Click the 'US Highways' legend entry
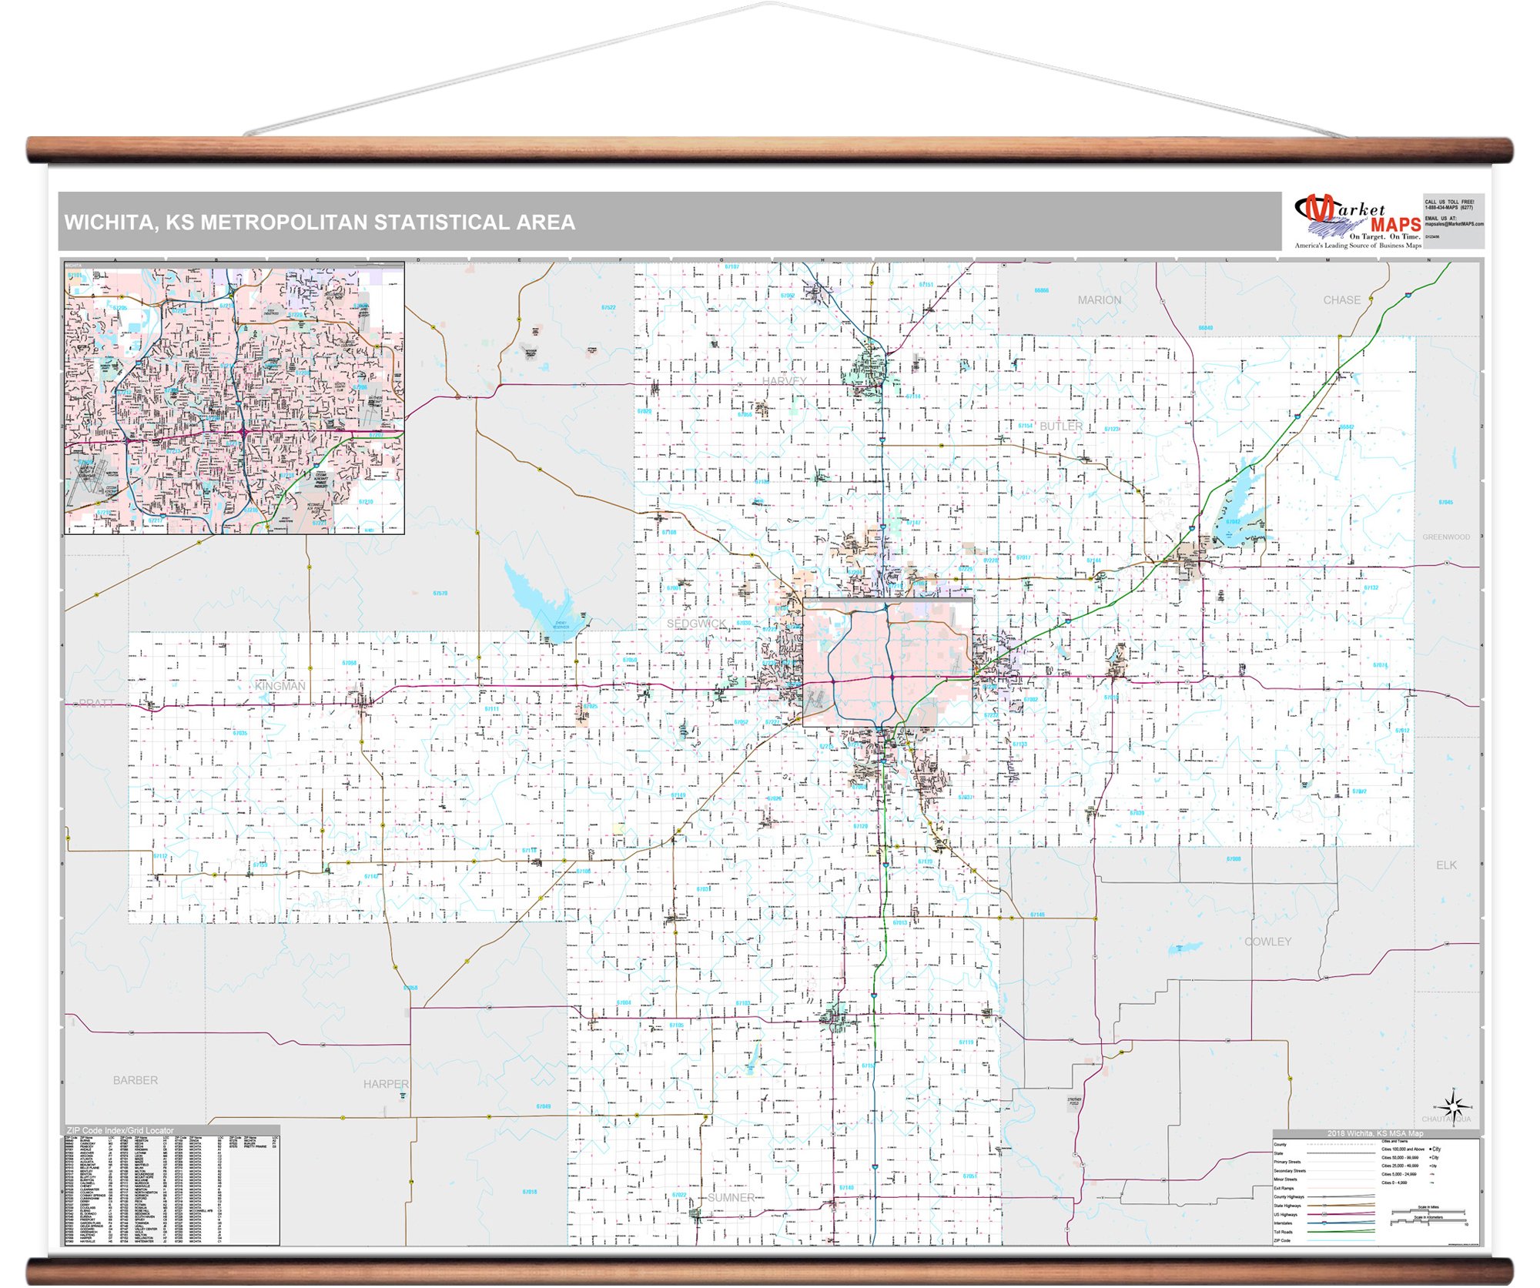 click(x=1324, y=1215)
